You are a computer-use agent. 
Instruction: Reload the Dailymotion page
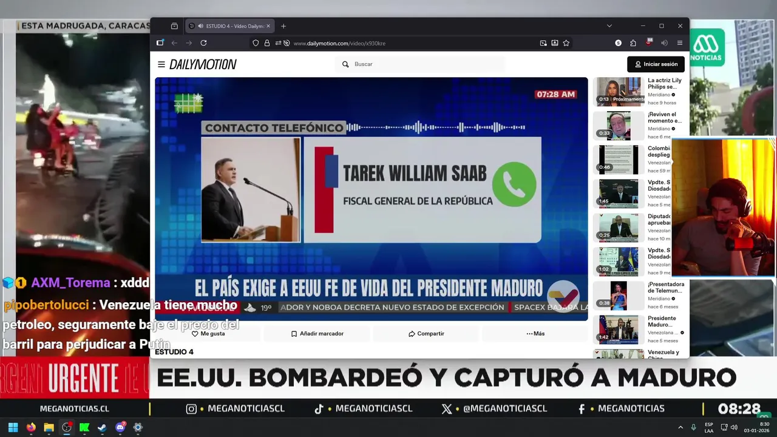203,43
